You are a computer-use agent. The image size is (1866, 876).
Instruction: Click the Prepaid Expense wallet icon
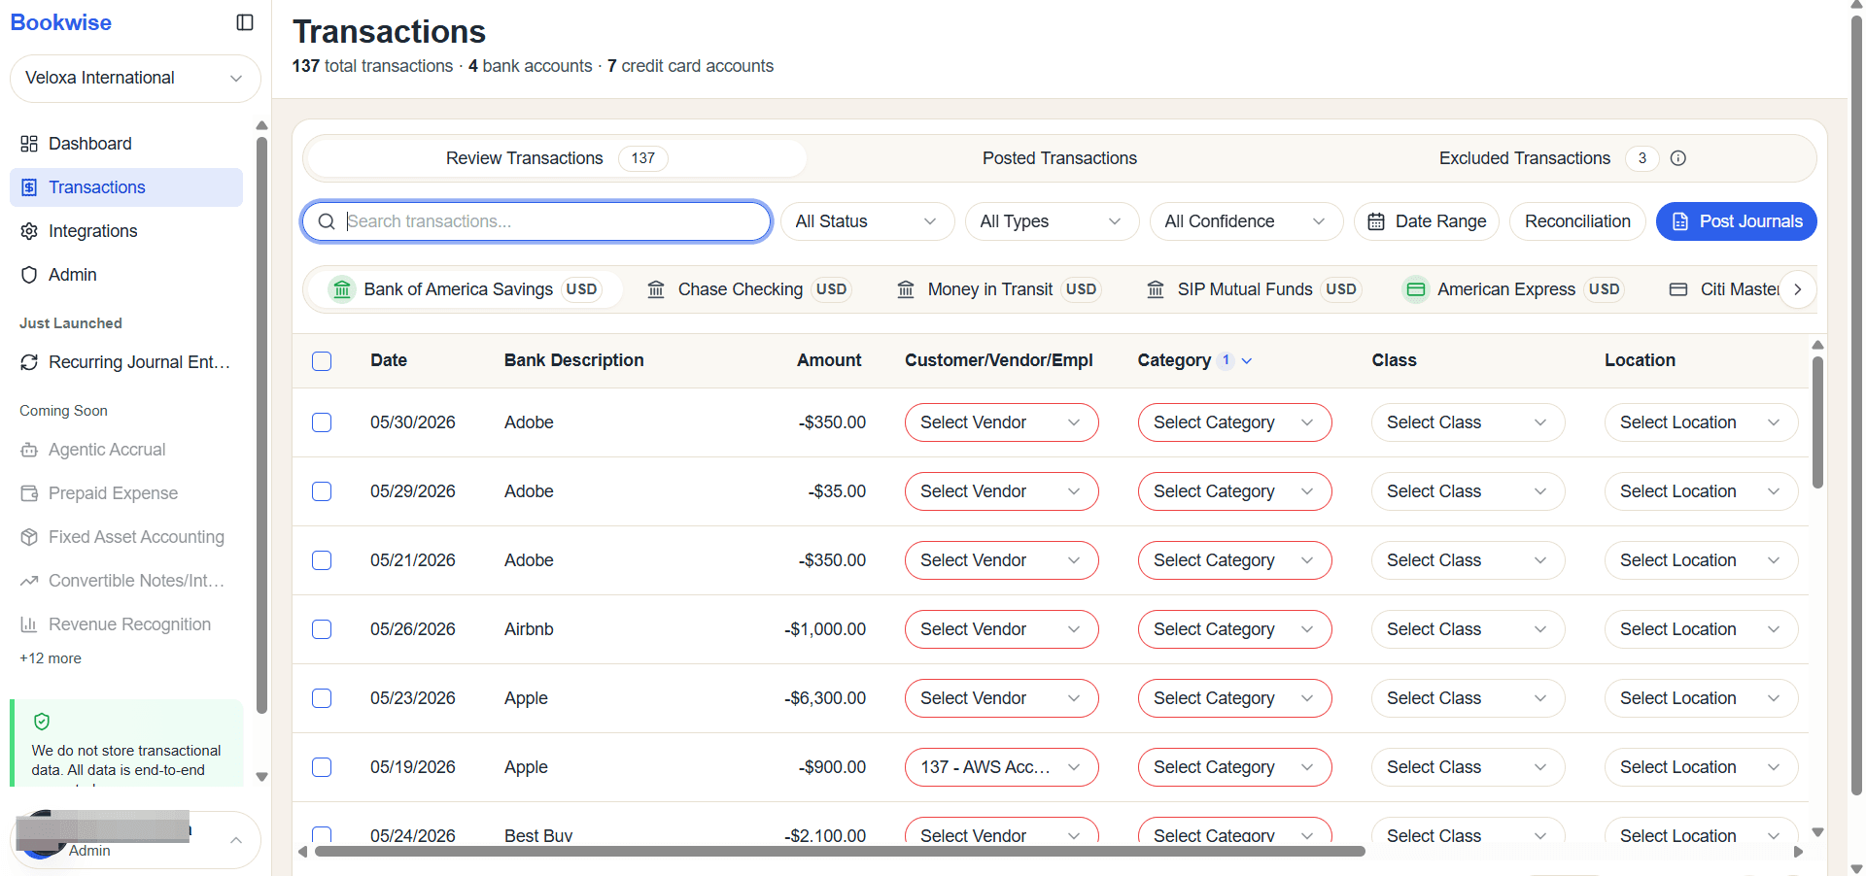pyautogui.click(x=29, y=493)
